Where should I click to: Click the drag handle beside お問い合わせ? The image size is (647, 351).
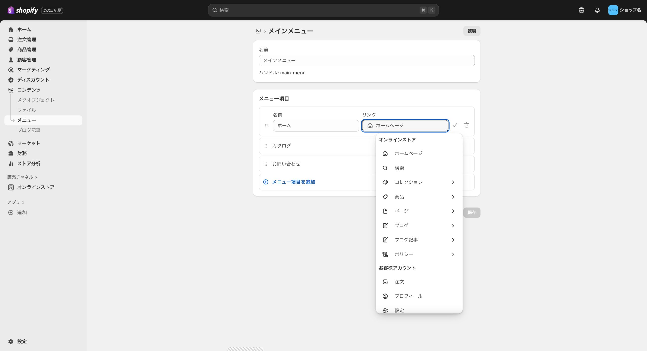266,164
